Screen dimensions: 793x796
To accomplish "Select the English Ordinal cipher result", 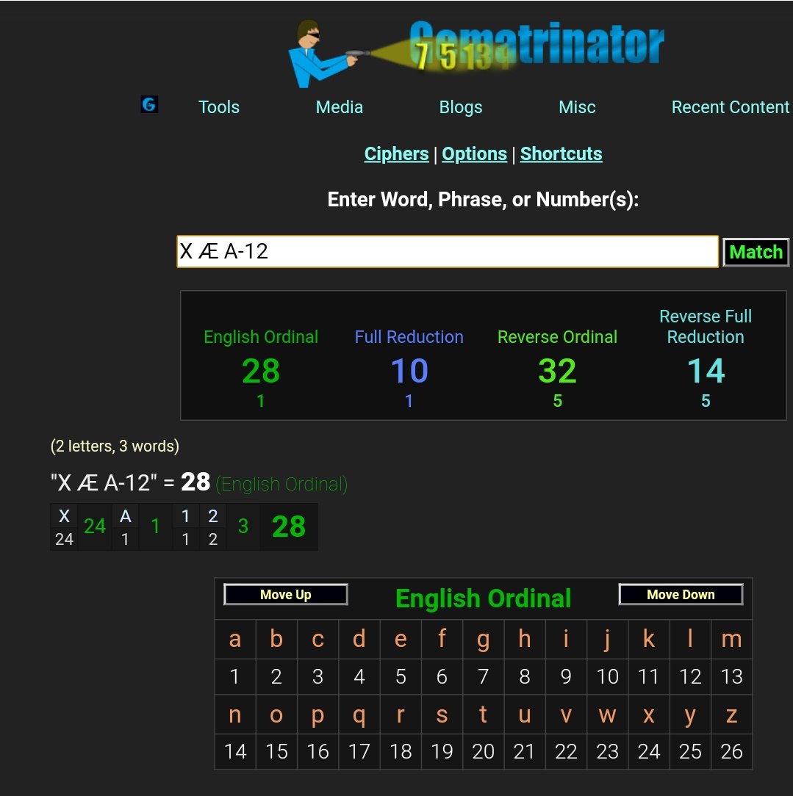I will (x=261, y=337).
